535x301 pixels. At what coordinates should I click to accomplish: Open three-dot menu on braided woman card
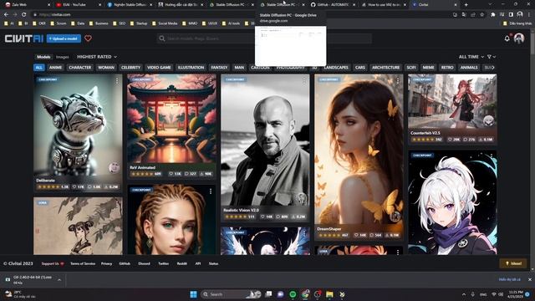click(x=211, y=191)
